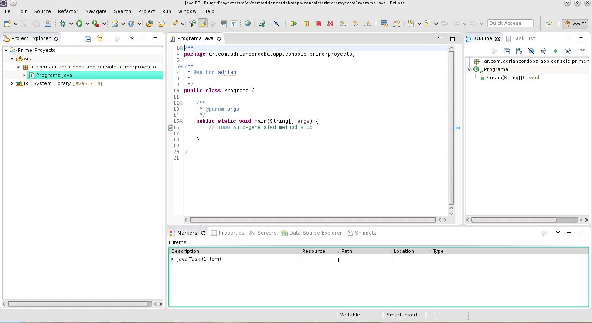The height and width of the screenshot is (323, 592).
Task: Open the Window menu
Action: (x=187, y=11)
